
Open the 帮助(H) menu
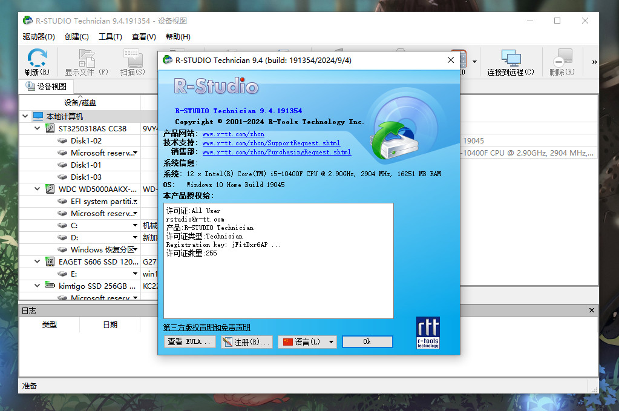(x=178, y=37)
